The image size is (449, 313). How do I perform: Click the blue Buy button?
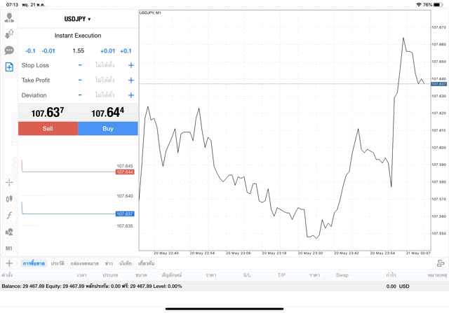click(108, 128)
